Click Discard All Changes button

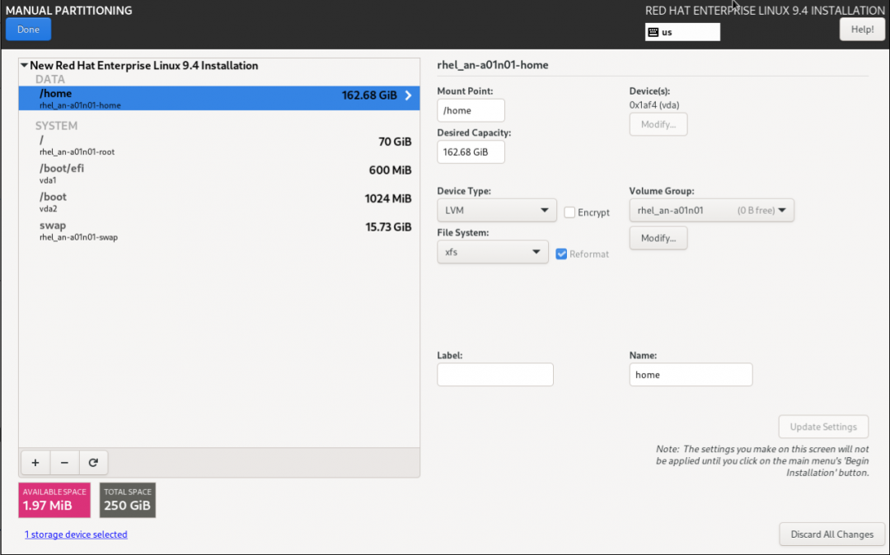[x=831, y=534]
